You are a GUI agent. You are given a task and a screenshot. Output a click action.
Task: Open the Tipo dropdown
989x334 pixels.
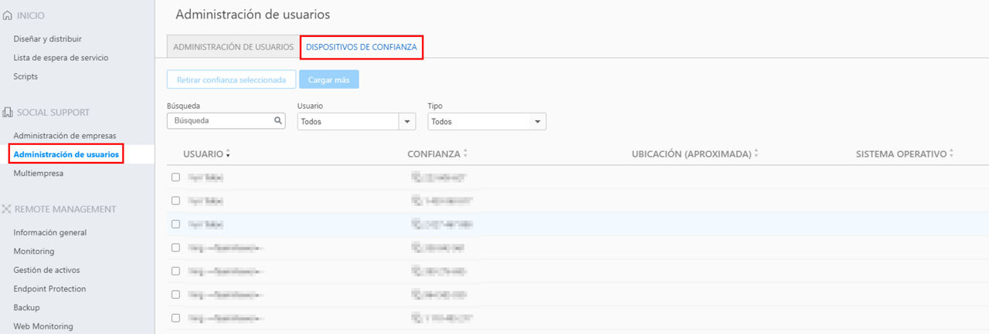487,122
